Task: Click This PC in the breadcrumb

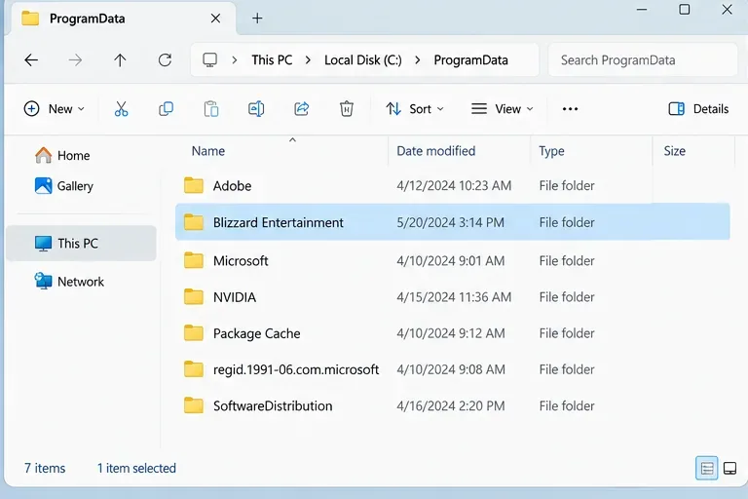Action: click(x=272, y=60)
